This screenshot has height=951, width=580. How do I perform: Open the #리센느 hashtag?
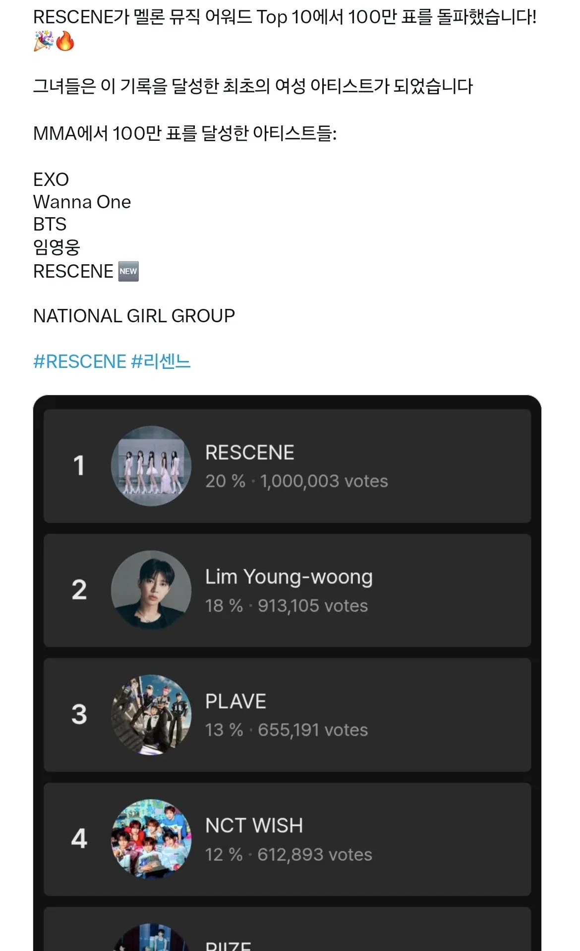coord(161,361)
